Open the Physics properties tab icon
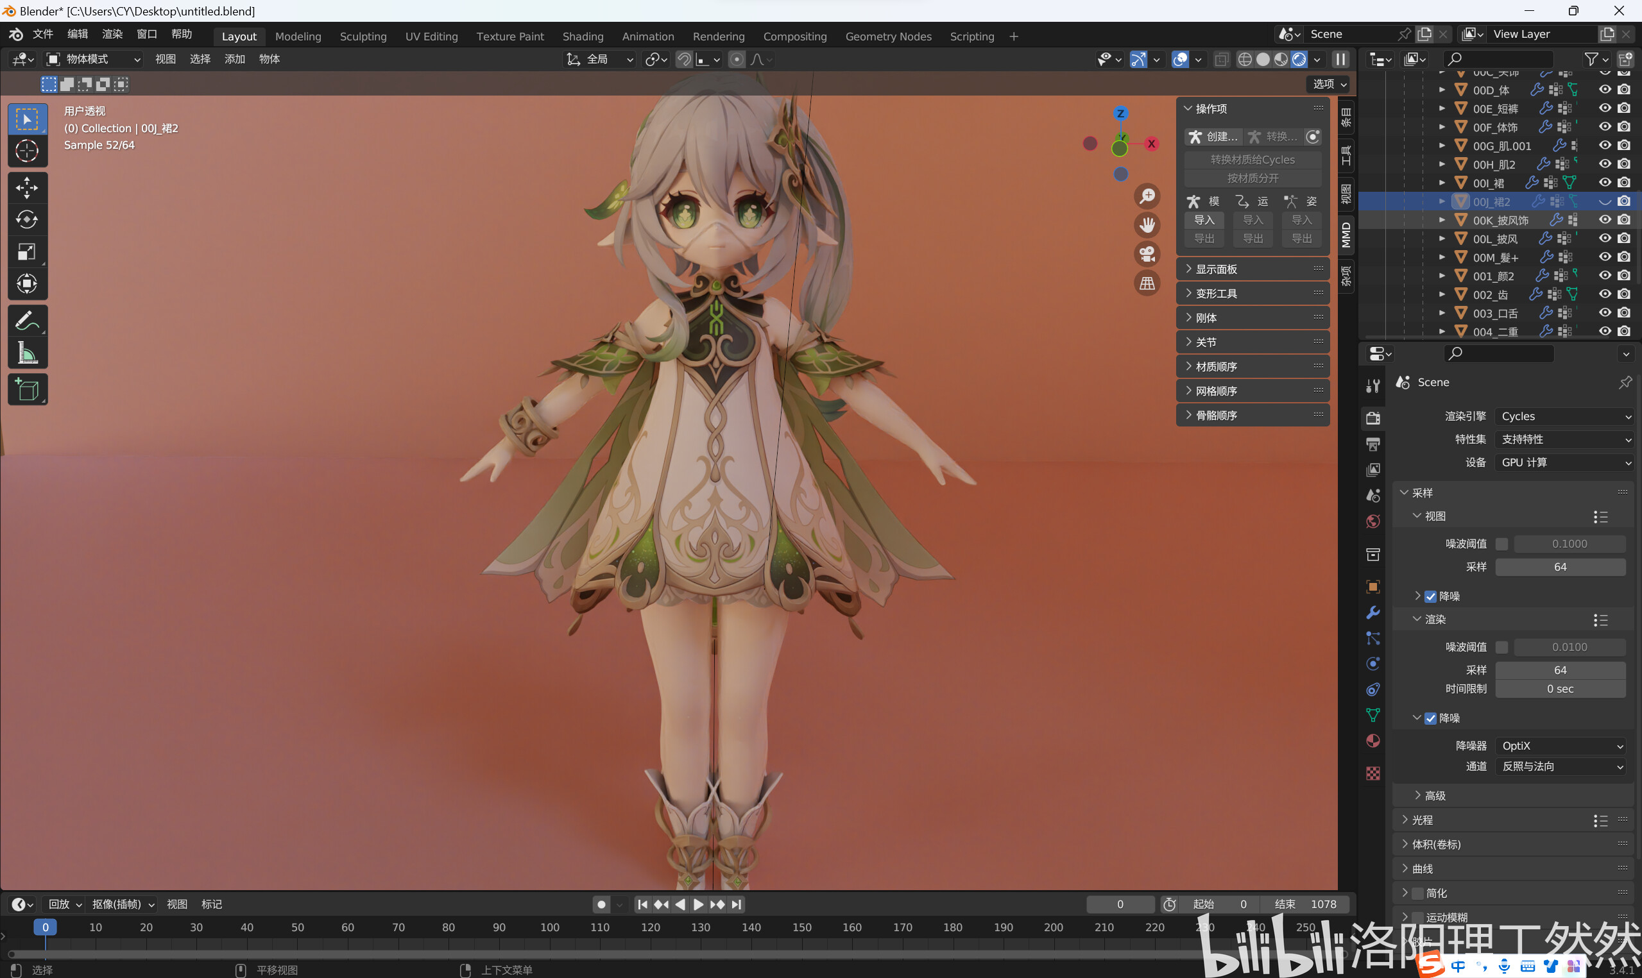Viewport: 1642px width, 978px height. 1373,664
